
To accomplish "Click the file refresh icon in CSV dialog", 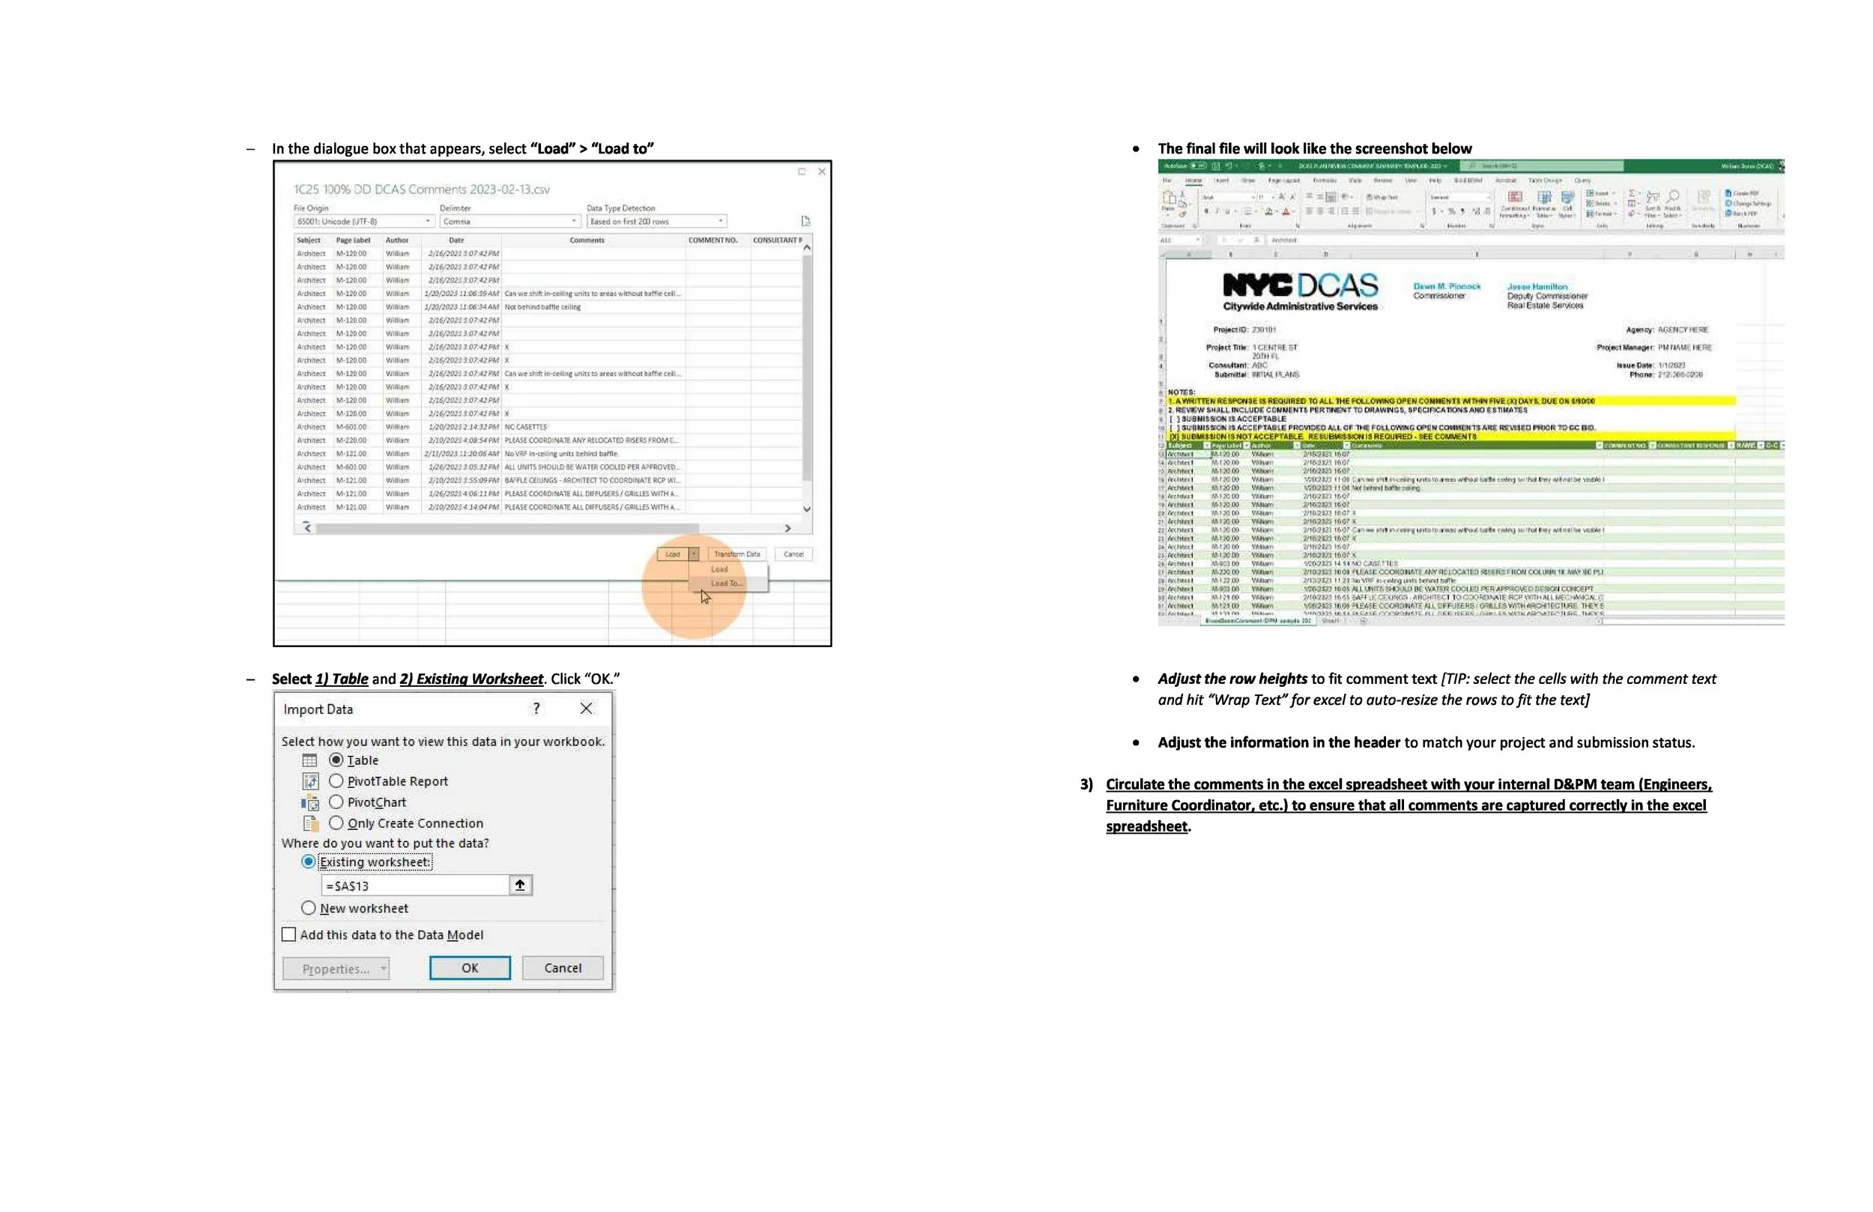I will pyautogui.click(x=805, y=221).
